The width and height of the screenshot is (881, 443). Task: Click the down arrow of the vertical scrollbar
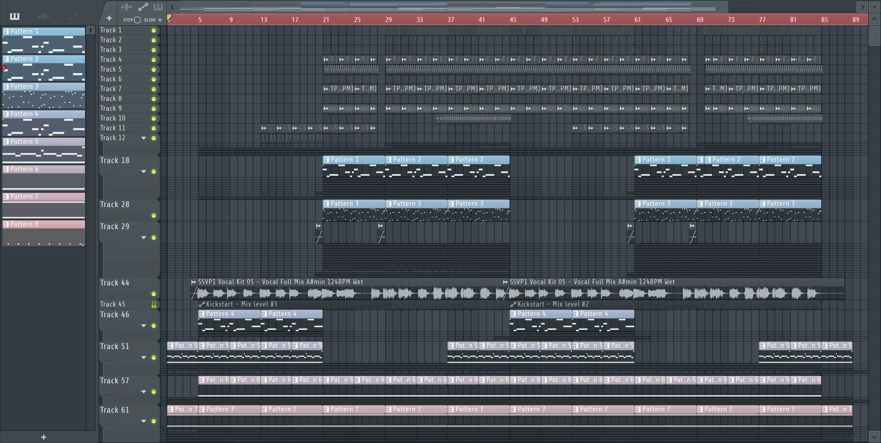(874, 437)
